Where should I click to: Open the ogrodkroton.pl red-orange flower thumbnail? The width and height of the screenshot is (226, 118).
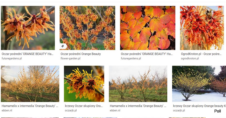202,28
